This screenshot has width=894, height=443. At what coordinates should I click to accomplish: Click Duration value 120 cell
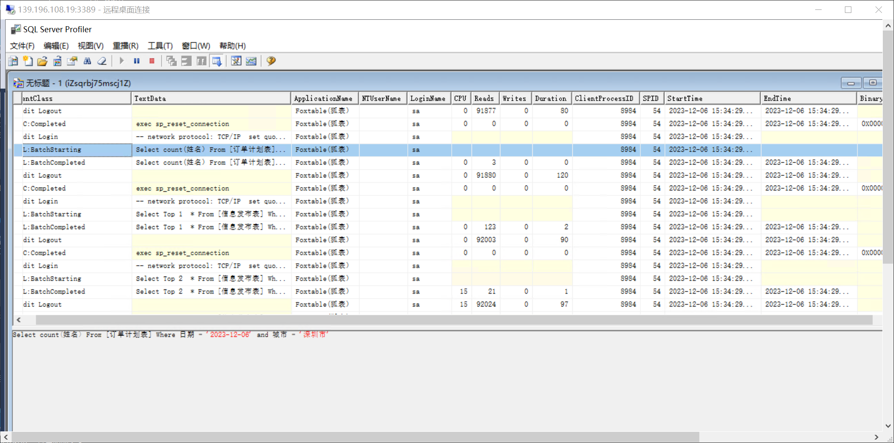(552, 175)
